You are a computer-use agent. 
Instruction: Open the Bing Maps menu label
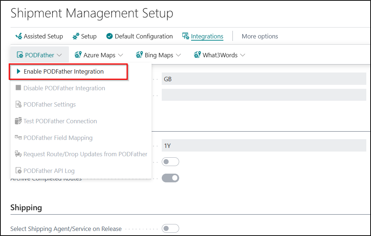point(159,55)
